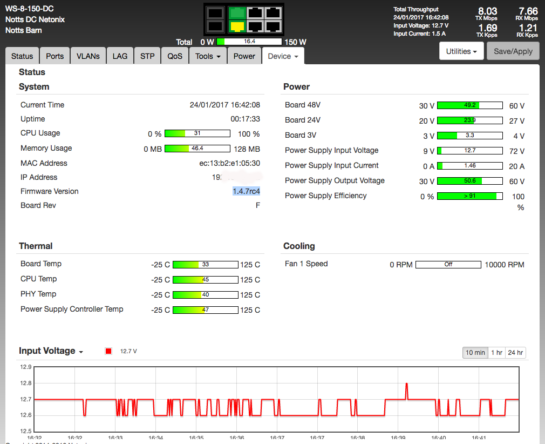Switch to the VLANs tab

pos(88,56)
